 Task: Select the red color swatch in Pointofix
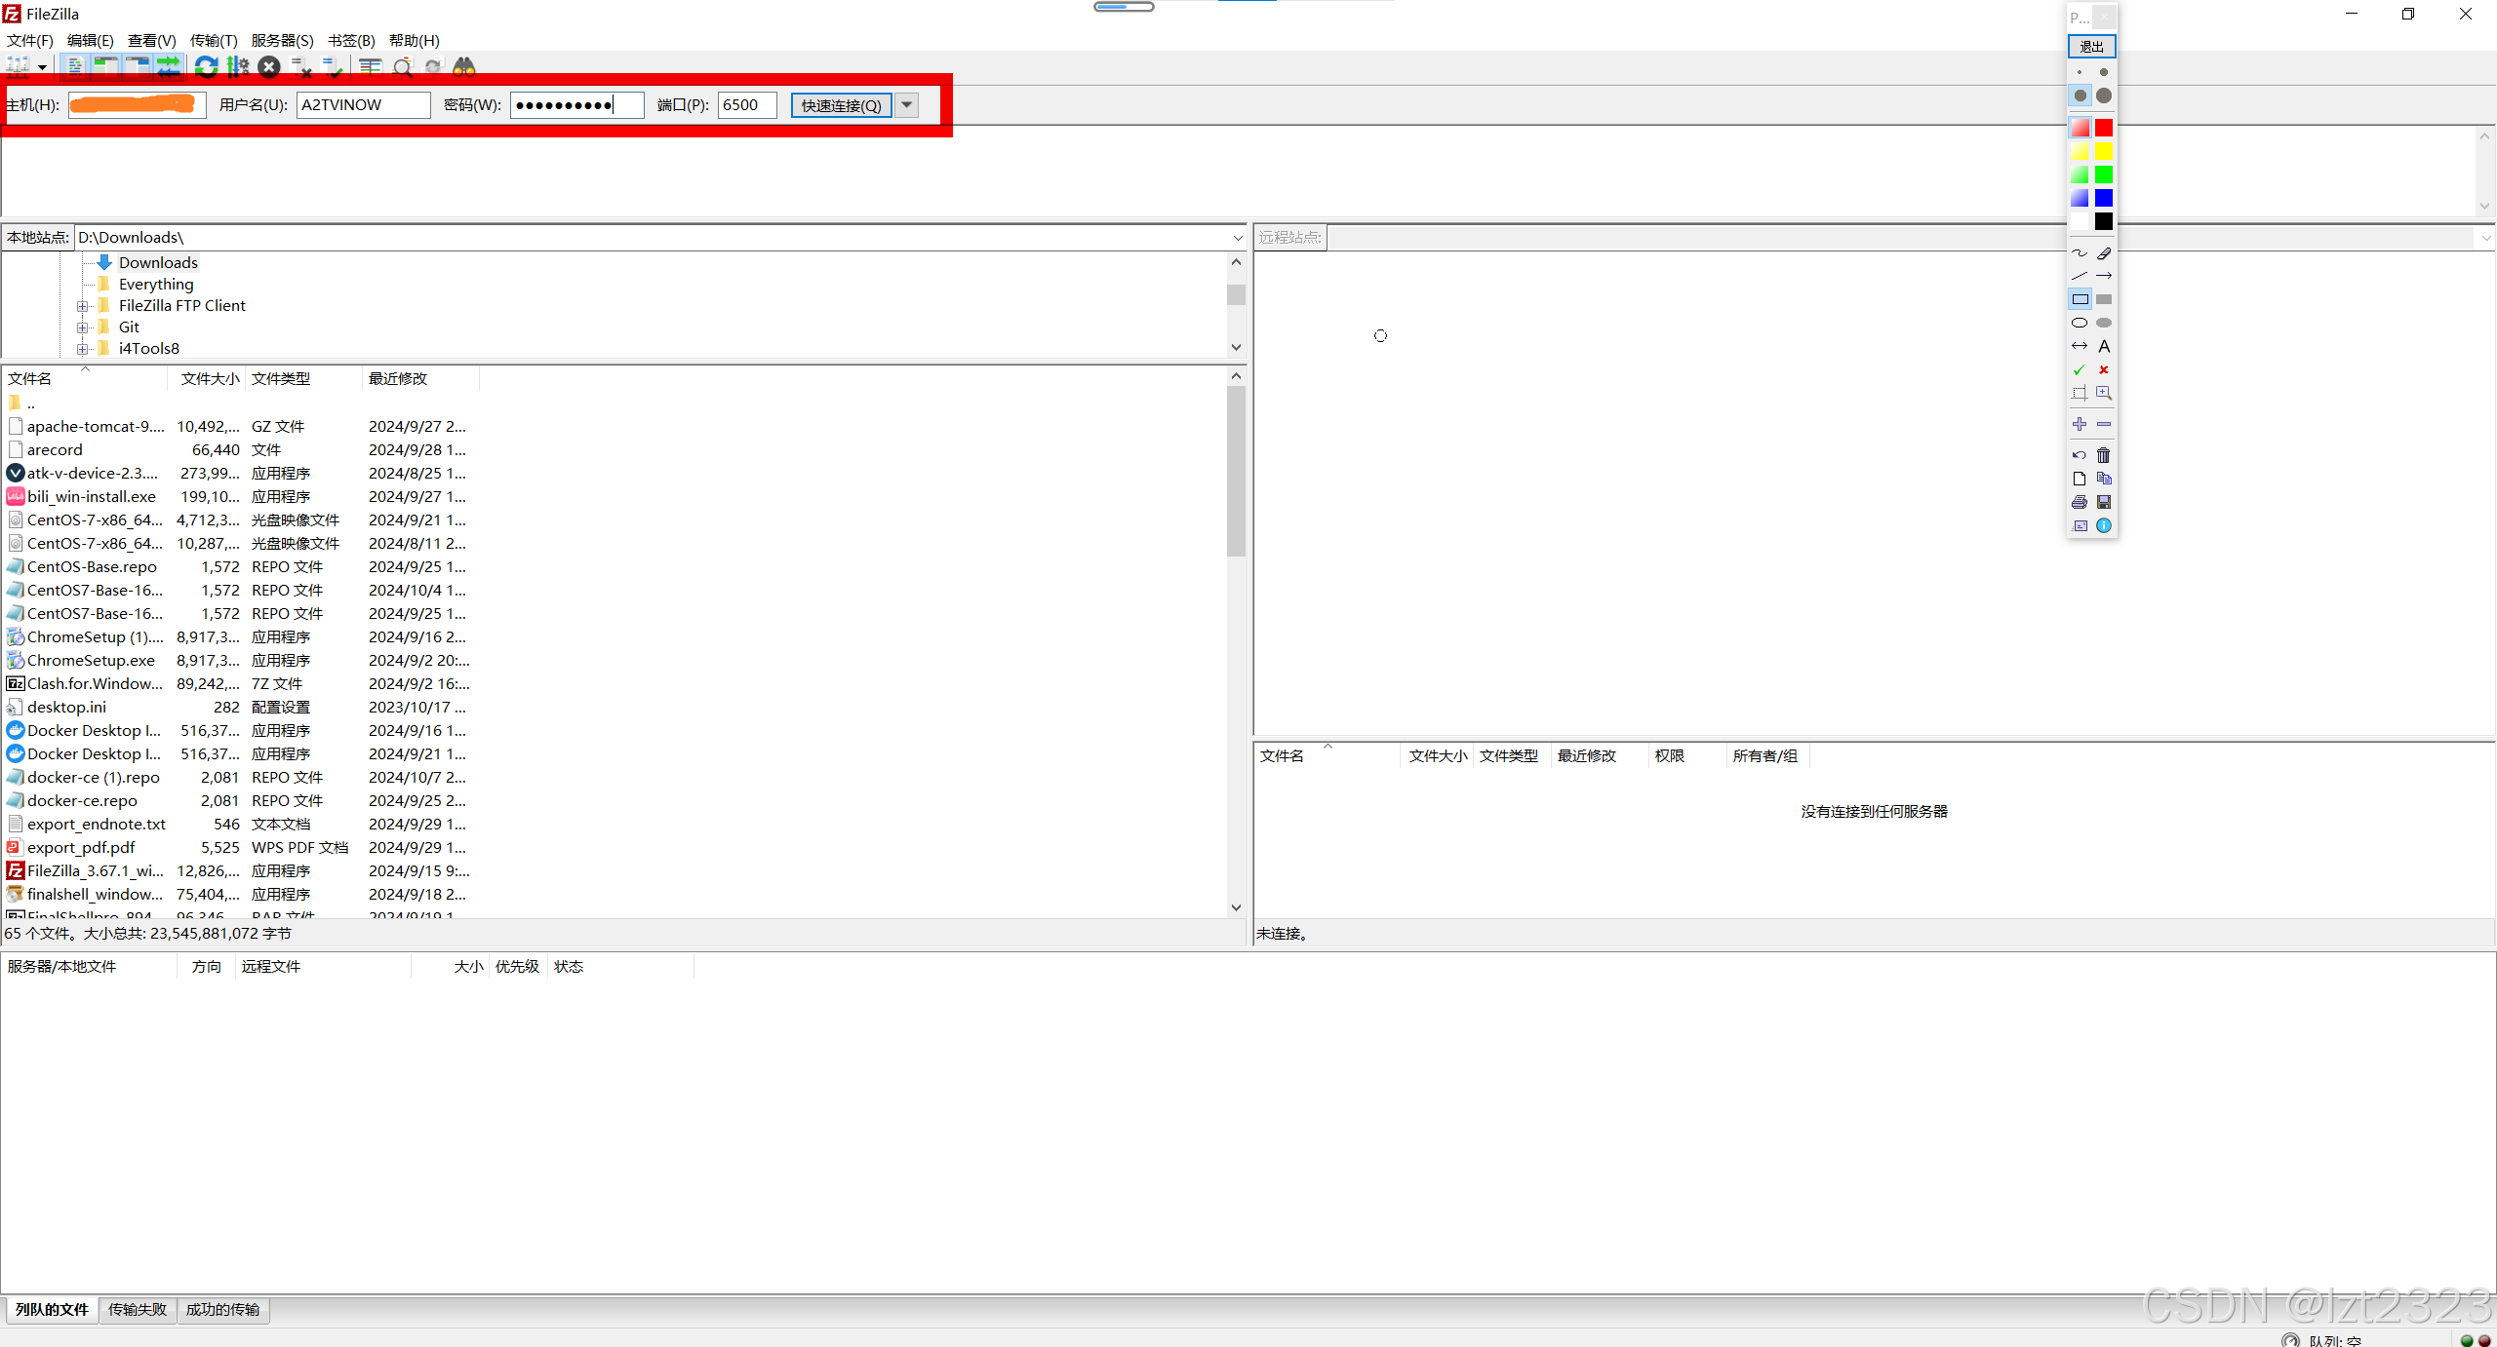pos(2104,128)
